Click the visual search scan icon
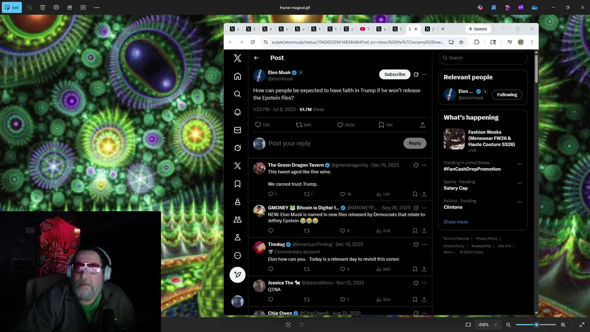 point(288,325)
